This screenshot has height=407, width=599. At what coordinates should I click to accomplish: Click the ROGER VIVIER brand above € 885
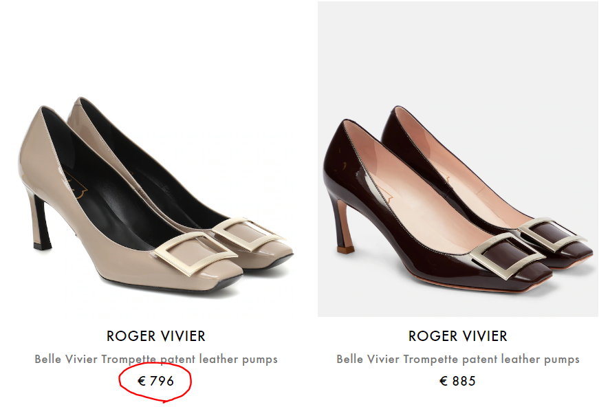[x=457, y=336]
